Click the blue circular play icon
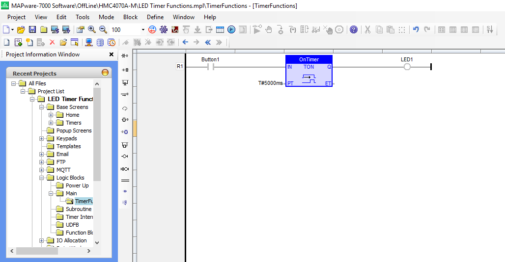 231,29
